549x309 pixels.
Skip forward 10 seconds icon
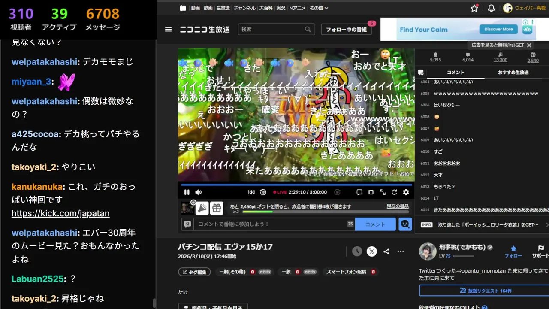[338, 192]
